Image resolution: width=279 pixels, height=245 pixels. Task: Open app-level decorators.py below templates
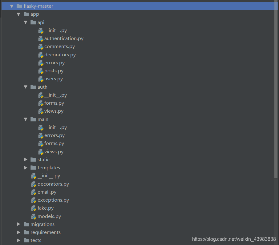53,184
